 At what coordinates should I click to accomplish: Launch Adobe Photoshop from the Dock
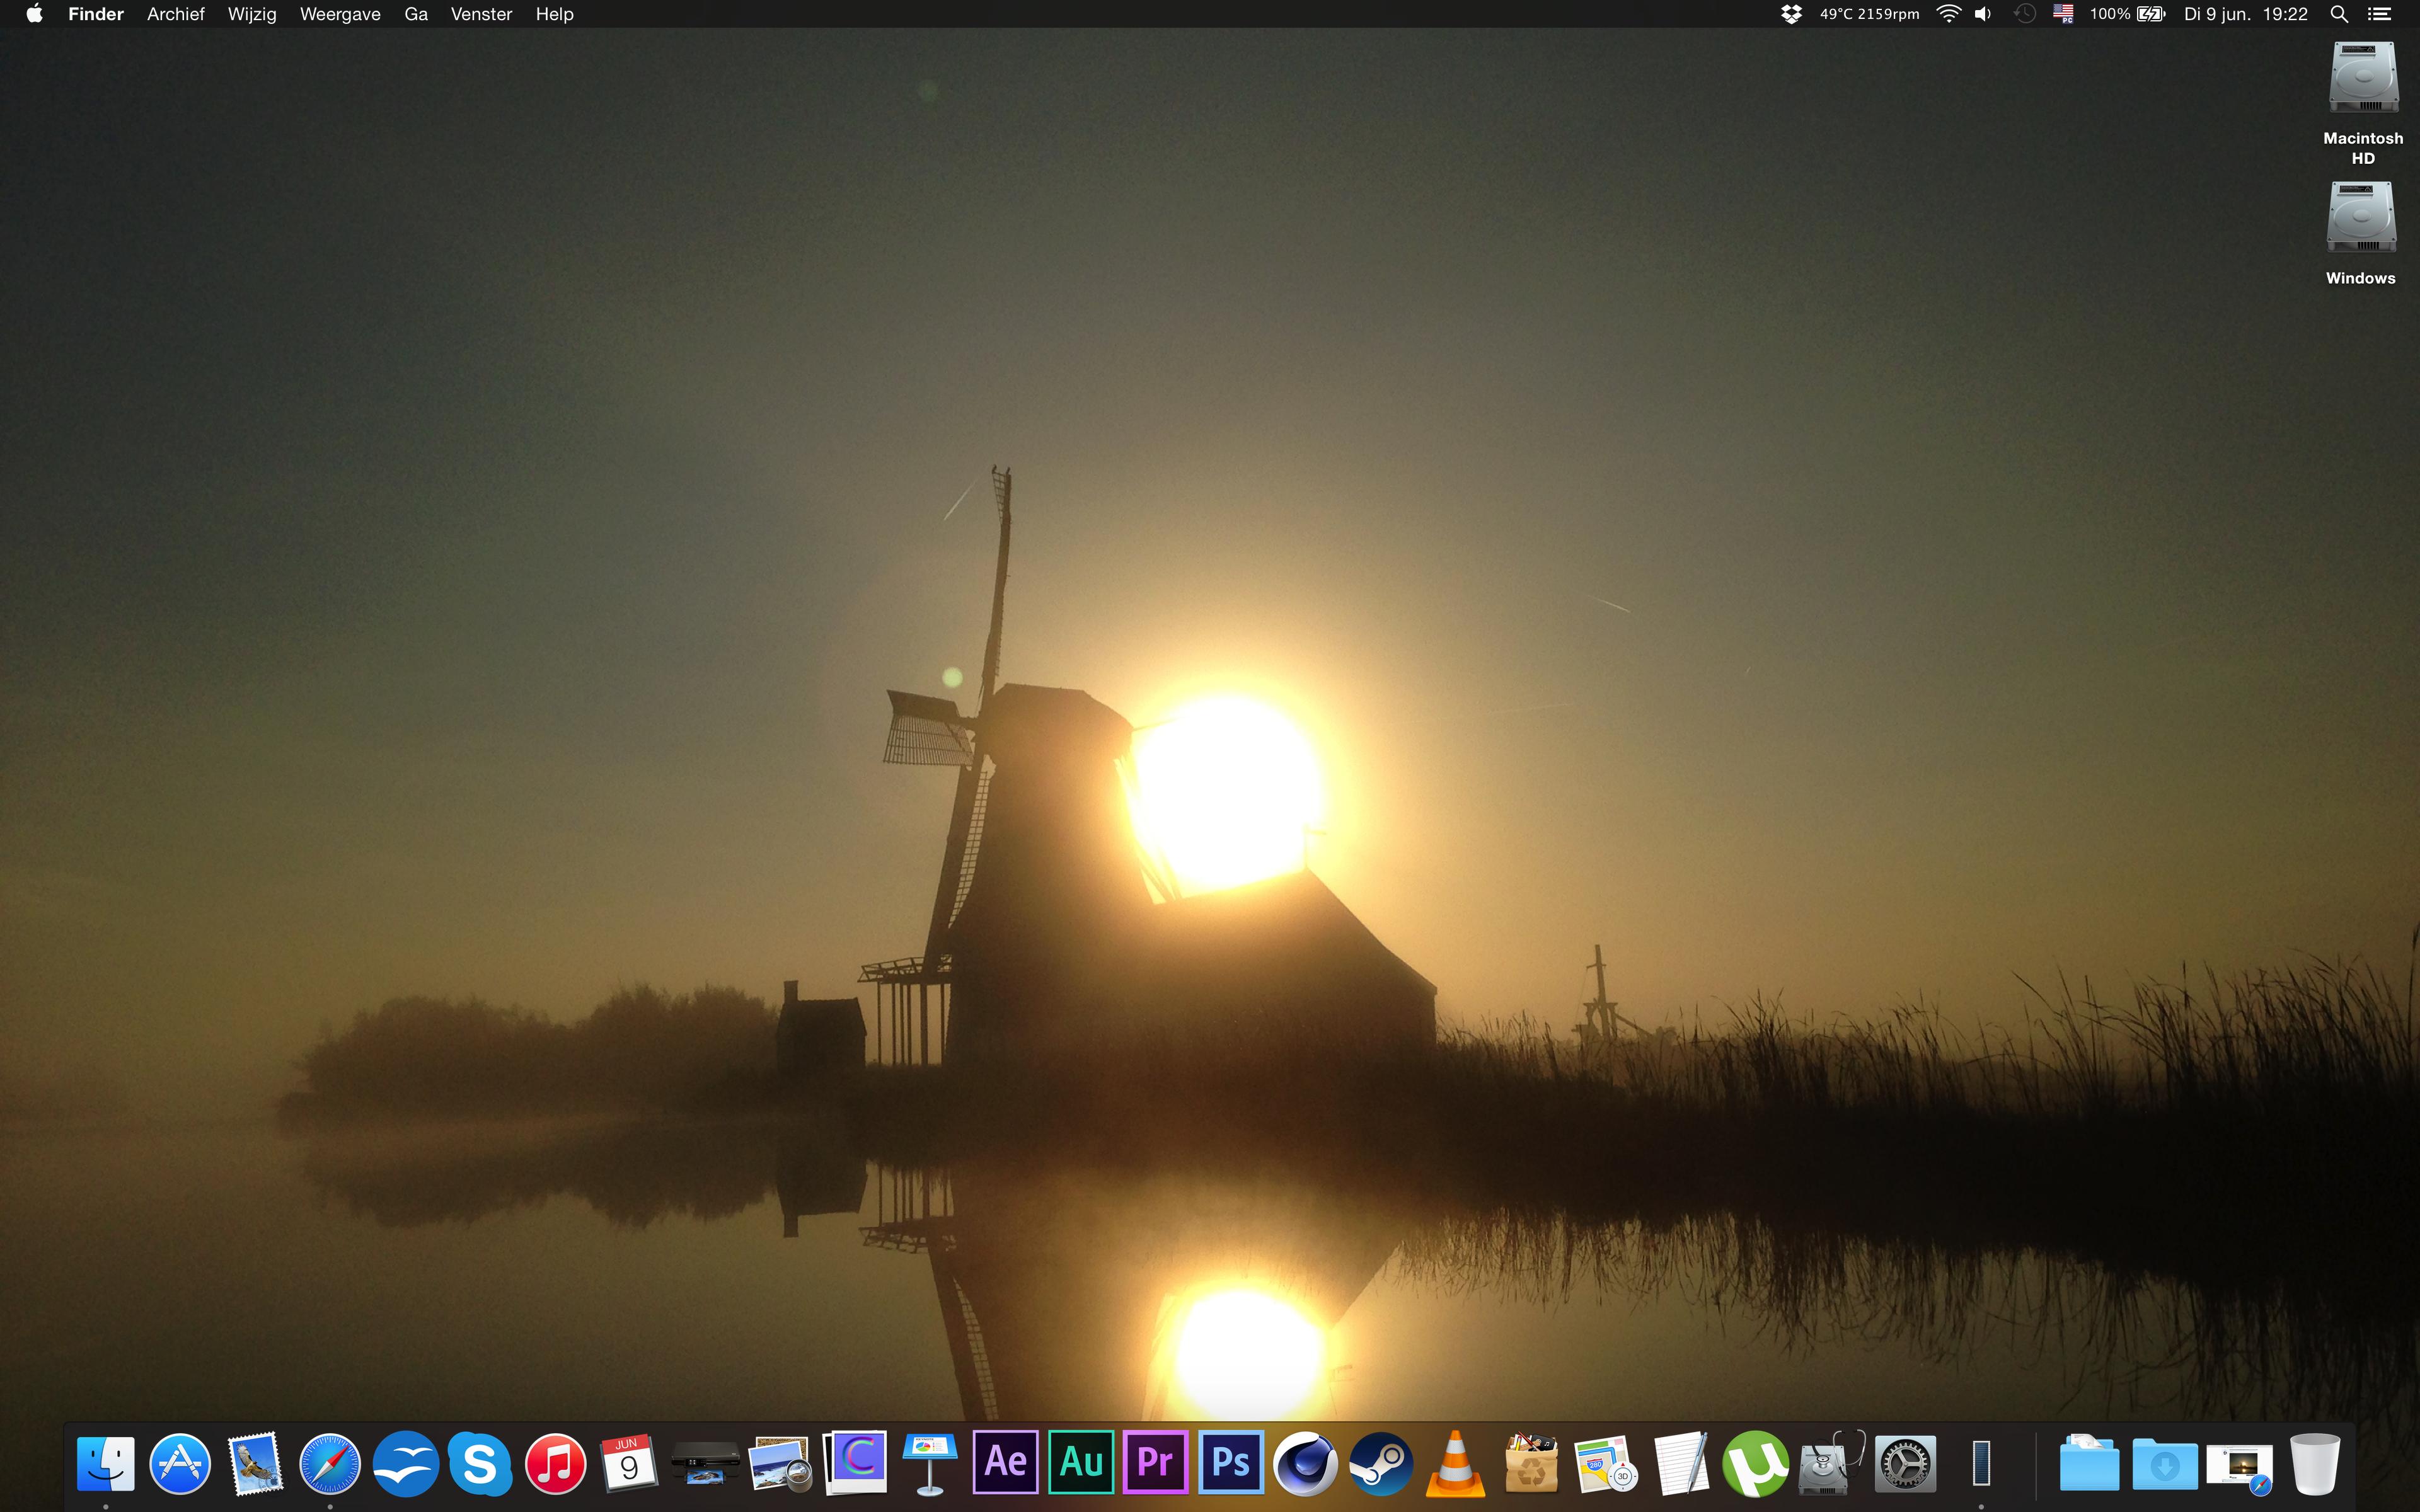[x=1230, y=1463]
